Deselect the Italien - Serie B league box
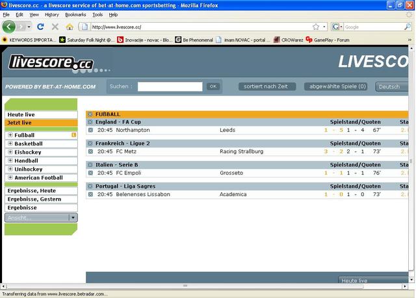Screen dimensions: 416x298 pos(90,165)
